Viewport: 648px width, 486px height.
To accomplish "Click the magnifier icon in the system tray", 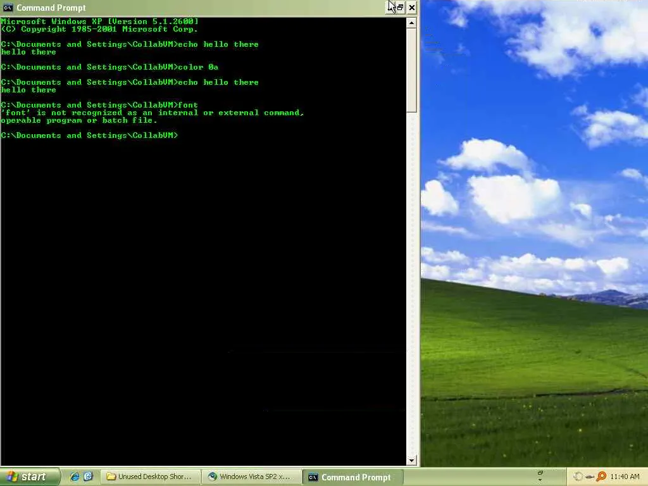I will [601, 477].
